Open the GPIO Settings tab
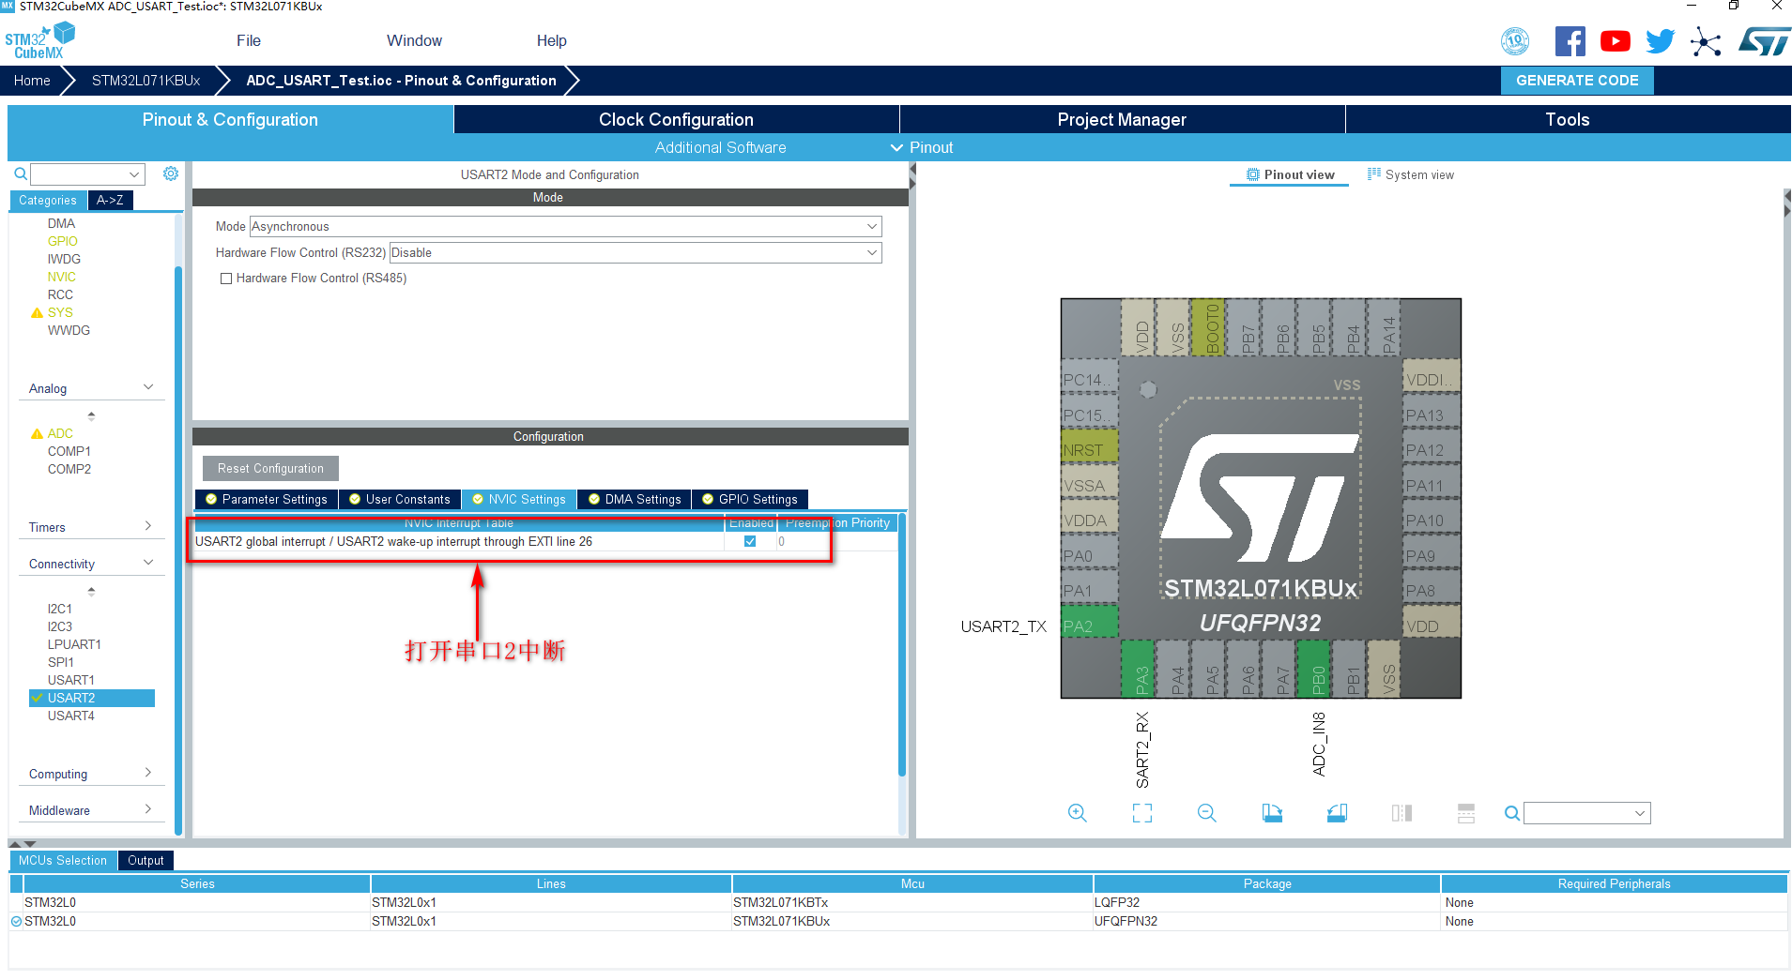Viewport: 1792px width, 980px height. click(750, 499)
